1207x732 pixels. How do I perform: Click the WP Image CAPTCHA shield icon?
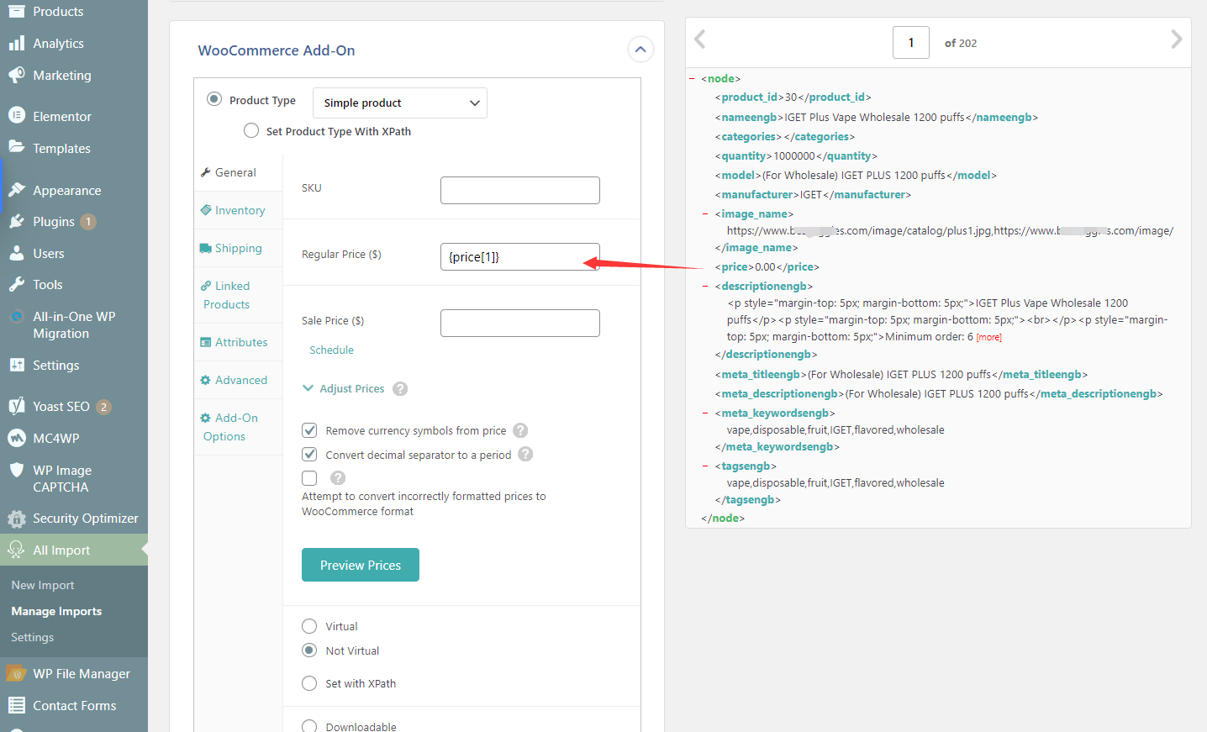[16, 471]
